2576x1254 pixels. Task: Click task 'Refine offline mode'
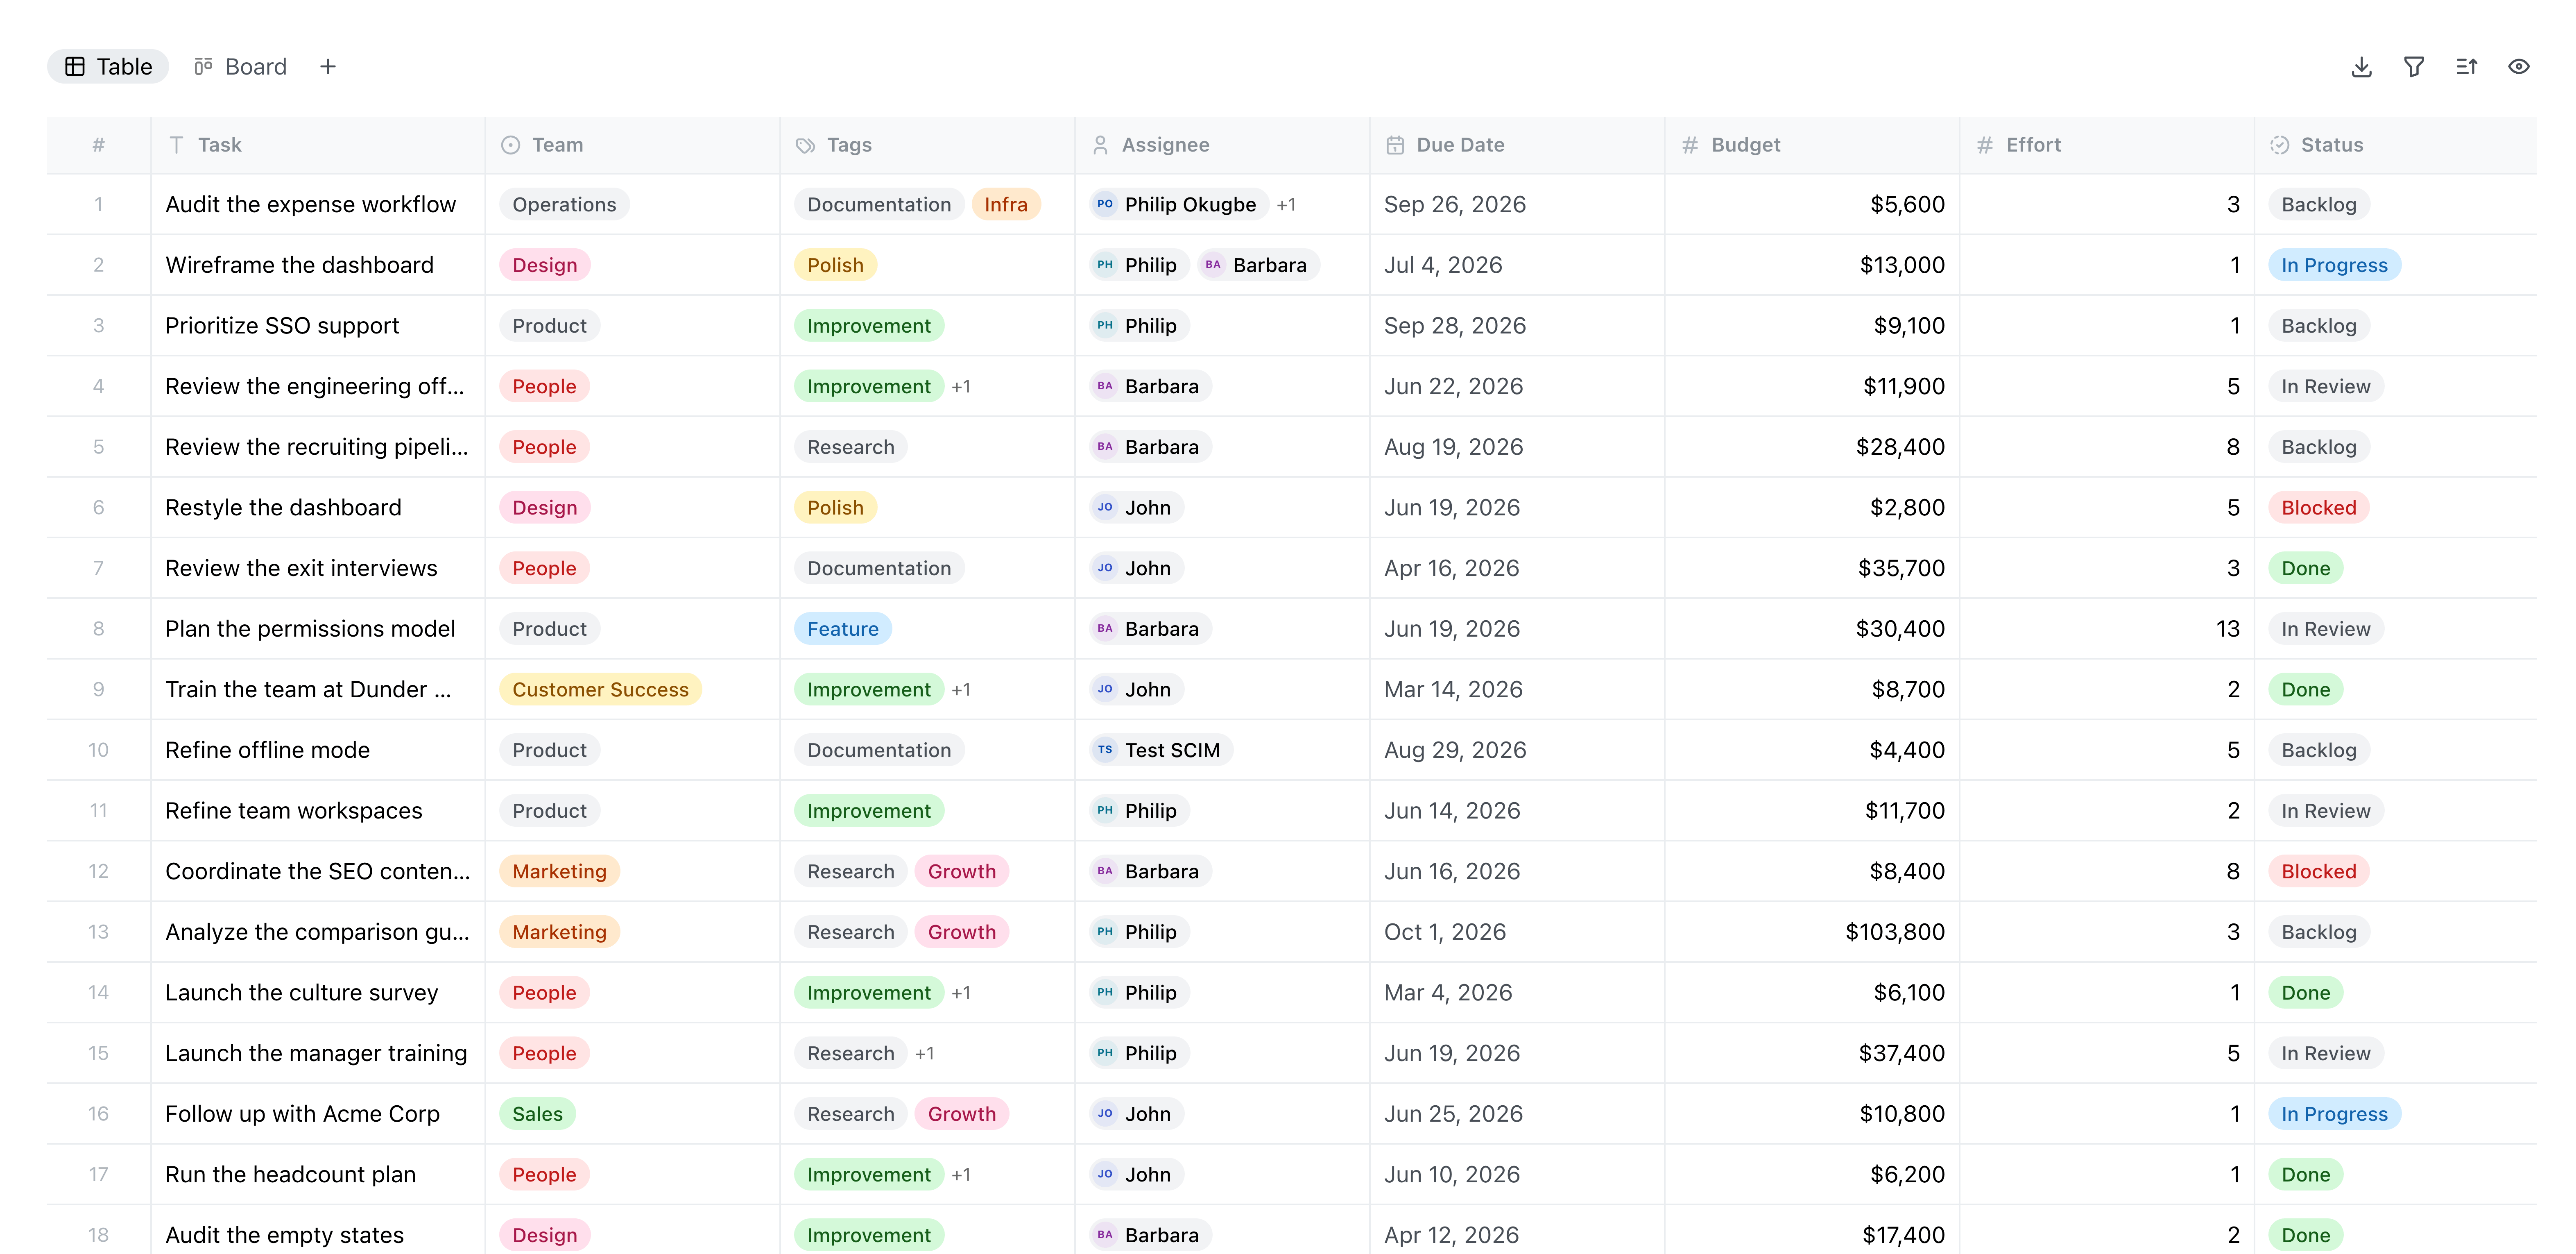267,750
